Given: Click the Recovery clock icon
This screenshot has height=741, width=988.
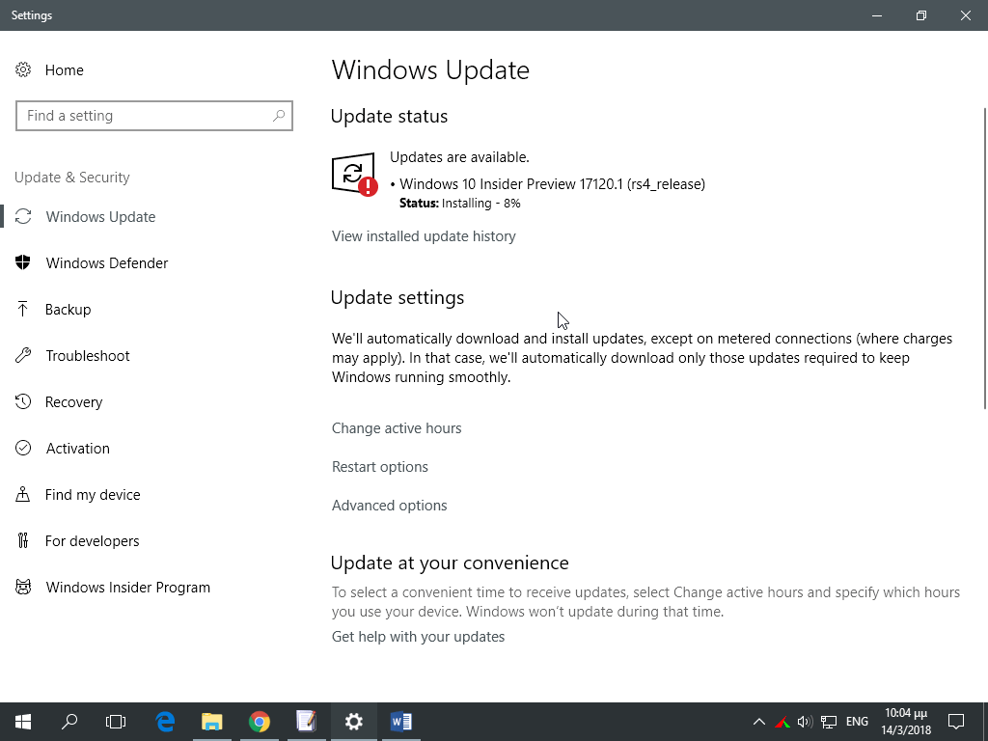Looking at the screenshot, I should click(x=23, y=401).
